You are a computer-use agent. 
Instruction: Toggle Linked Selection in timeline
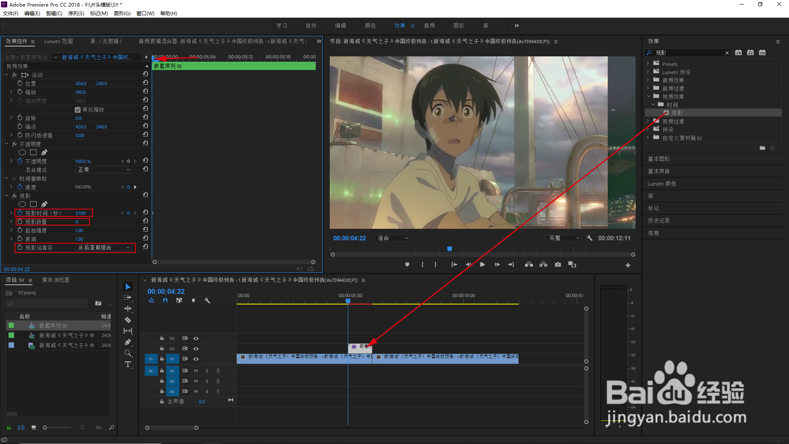[x=179, y=301]
